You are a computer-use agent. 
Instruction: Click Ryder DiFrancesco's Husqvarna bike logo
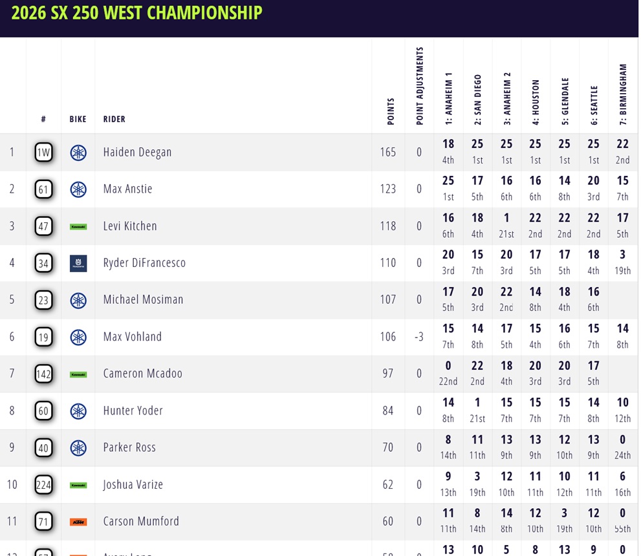pos(78,263)
